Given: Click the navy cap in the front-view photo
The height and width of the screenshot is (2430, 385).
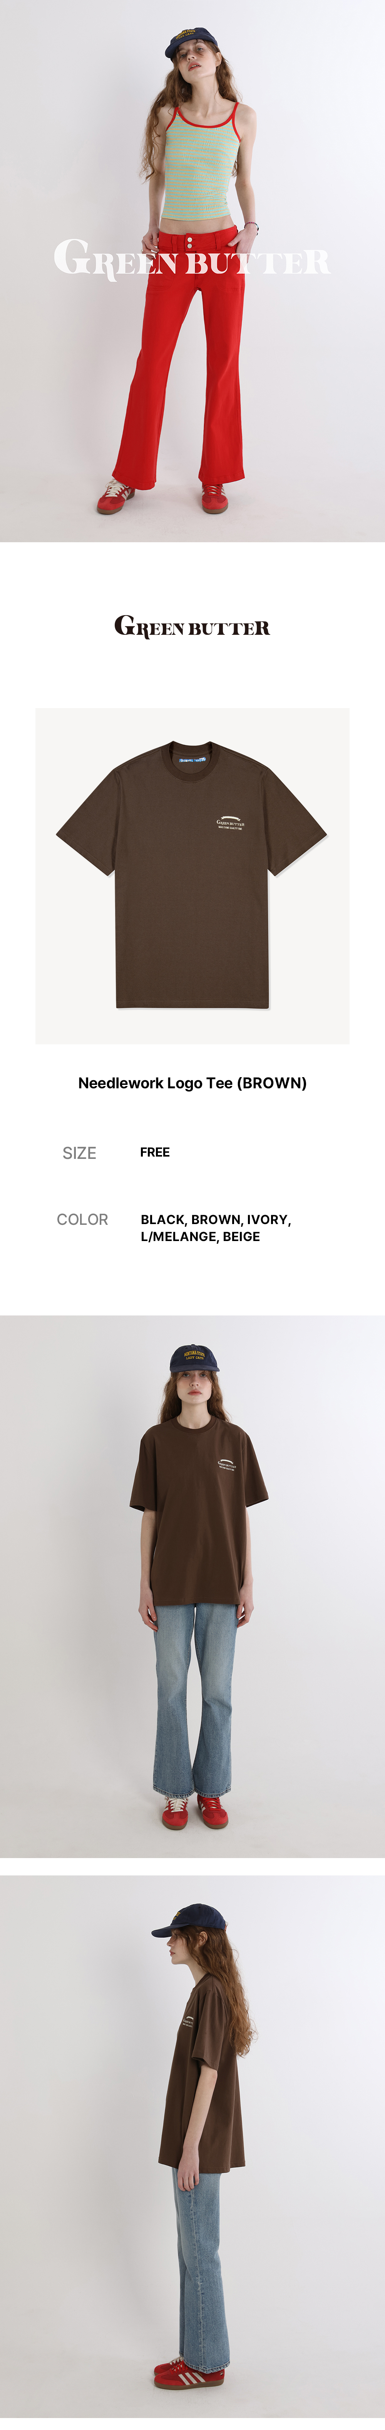Looking at the screenshot, I should pos(194,1358).
